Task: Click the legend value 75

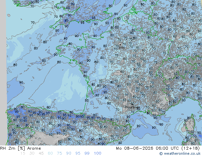Action: click(x=59, y=153)
